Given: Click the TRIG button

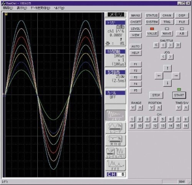Looking at the screenshot, I should click(167, 22).
